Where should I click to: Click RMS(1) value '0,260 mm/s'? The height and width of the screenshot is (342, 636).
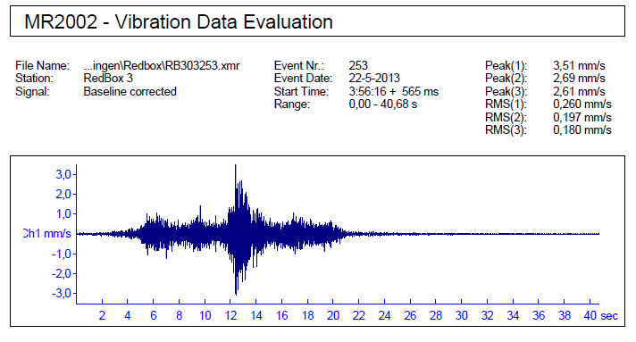582,104
